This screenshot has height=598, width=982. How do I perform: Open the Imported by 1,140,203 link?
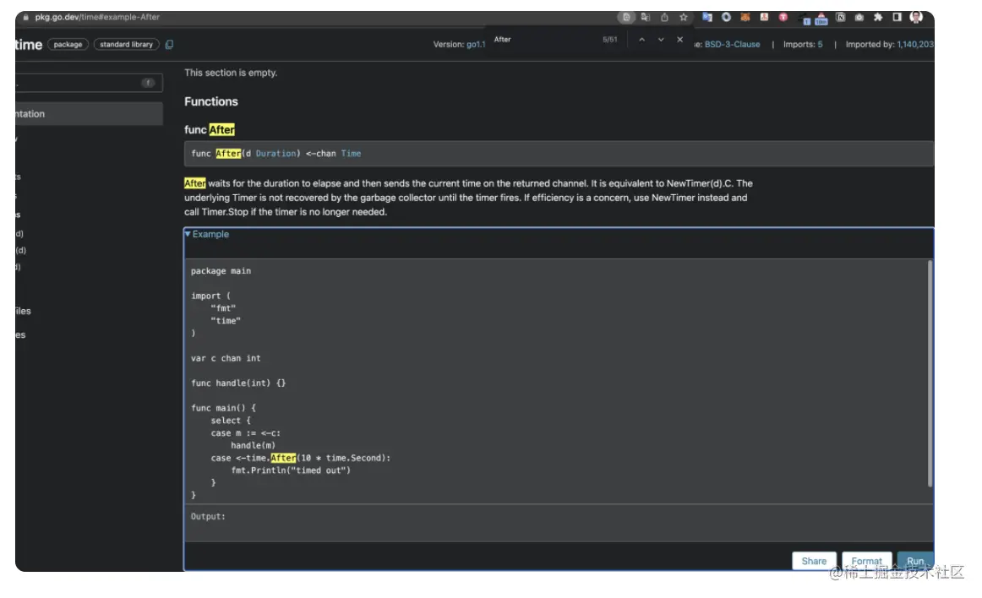[x=889, y=45]
